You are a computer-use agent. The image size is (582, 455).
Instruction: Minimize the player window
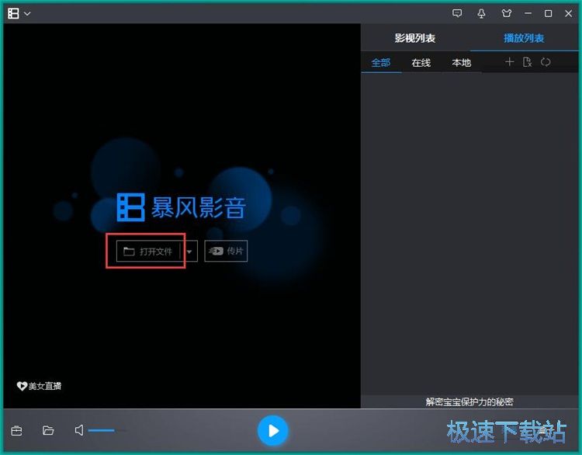pos(528,13)
